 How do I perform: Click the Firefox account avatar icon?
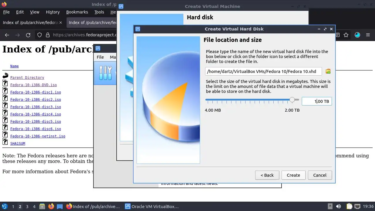click(357, 35)
